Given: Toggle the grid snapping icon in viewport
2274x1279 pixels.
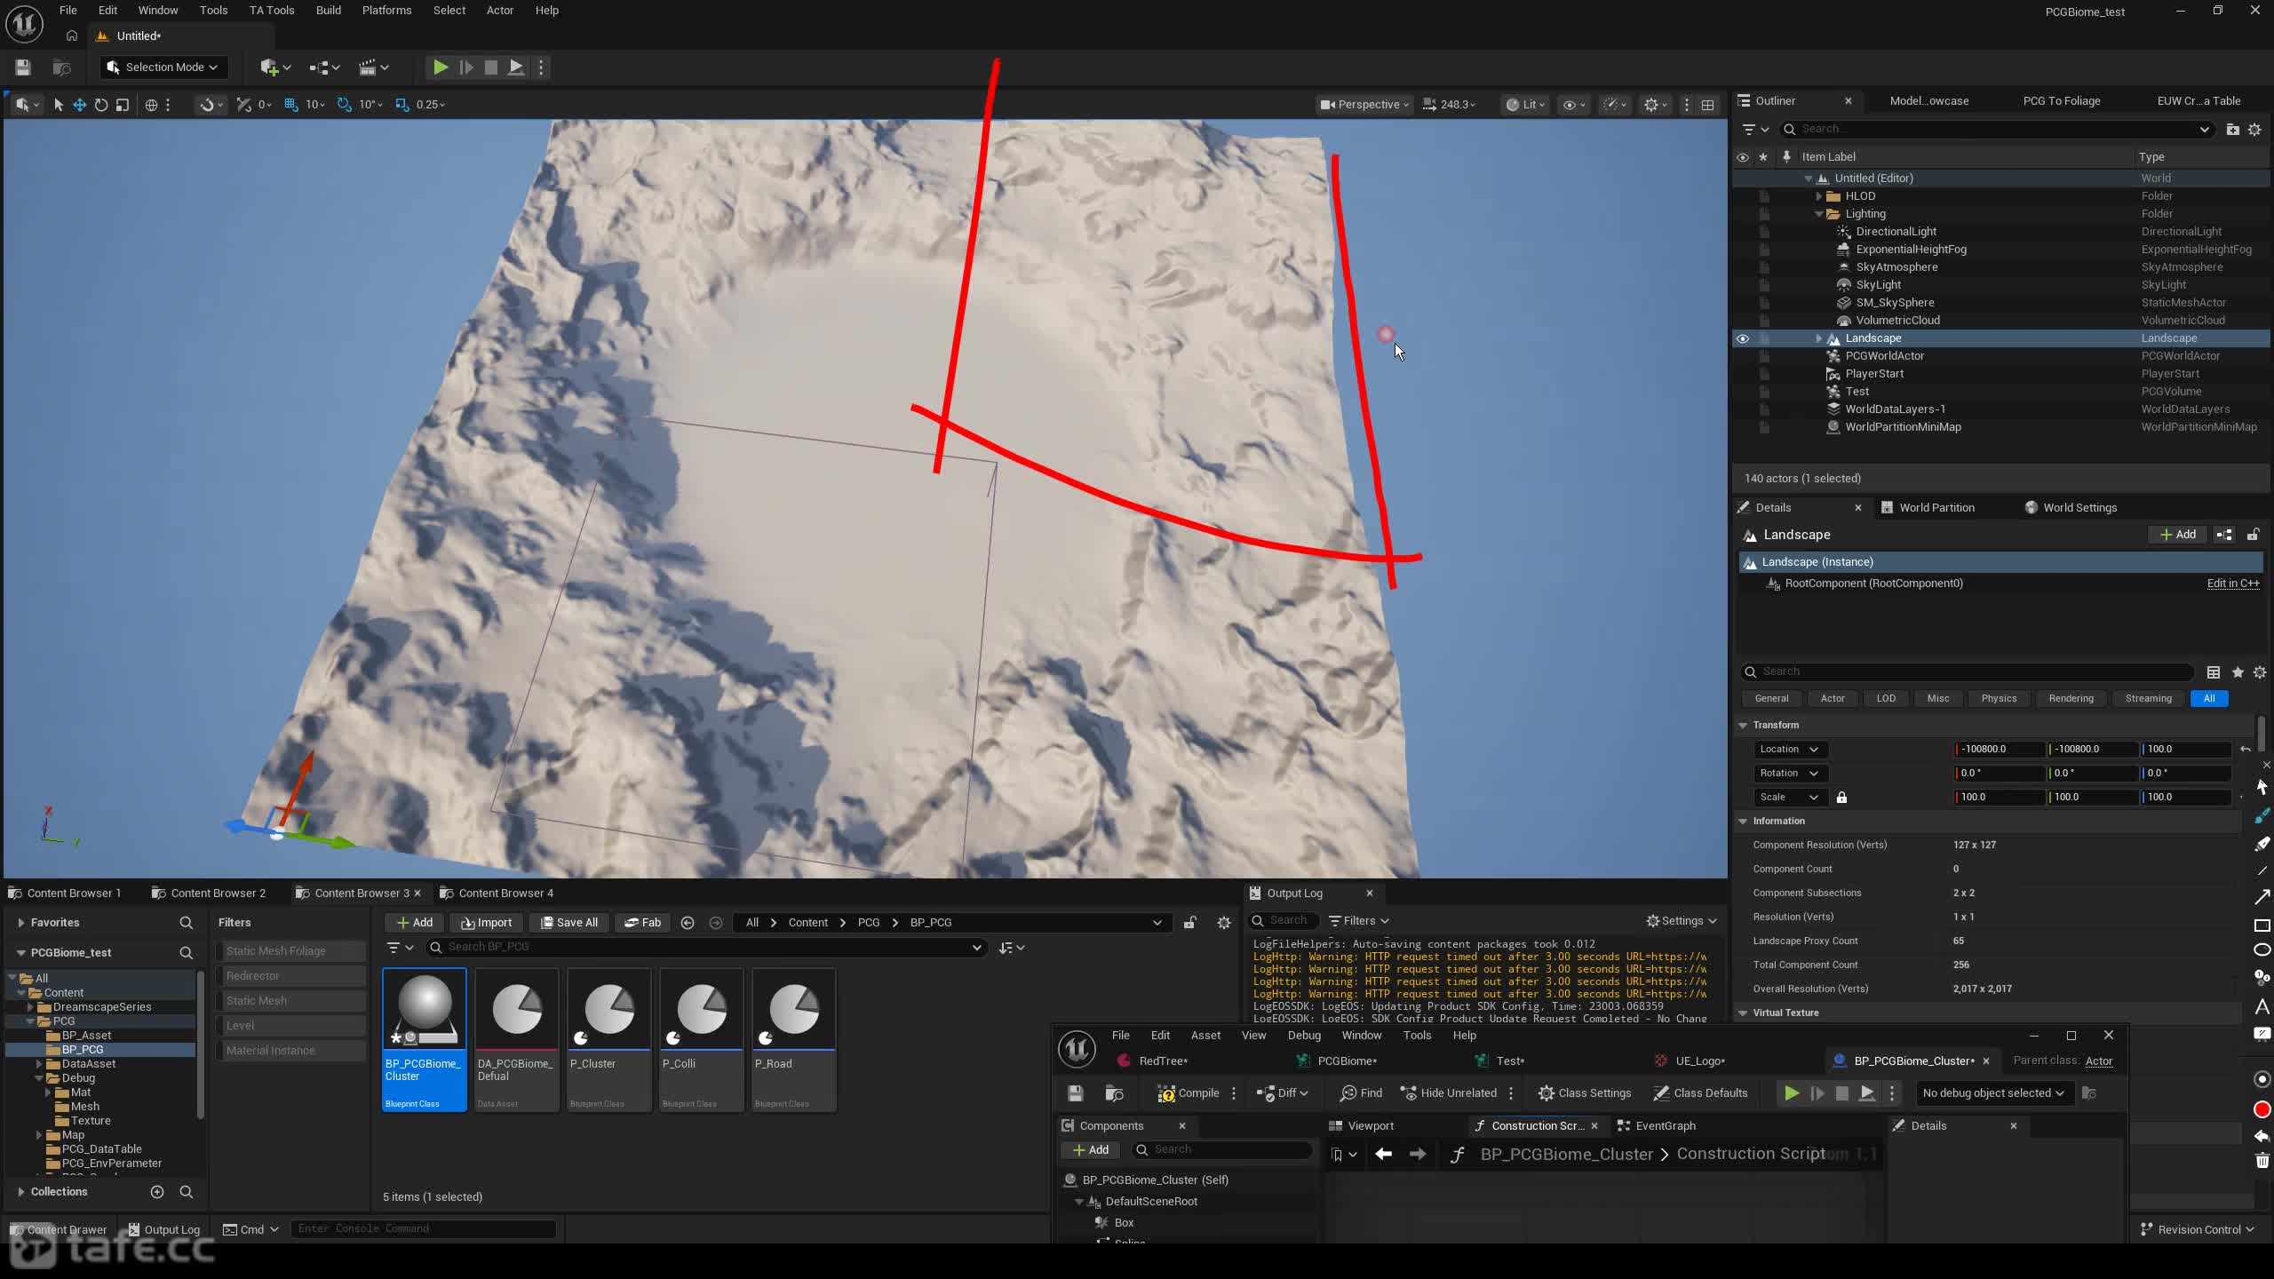Looking at the screenshot, I should (290, 105).
